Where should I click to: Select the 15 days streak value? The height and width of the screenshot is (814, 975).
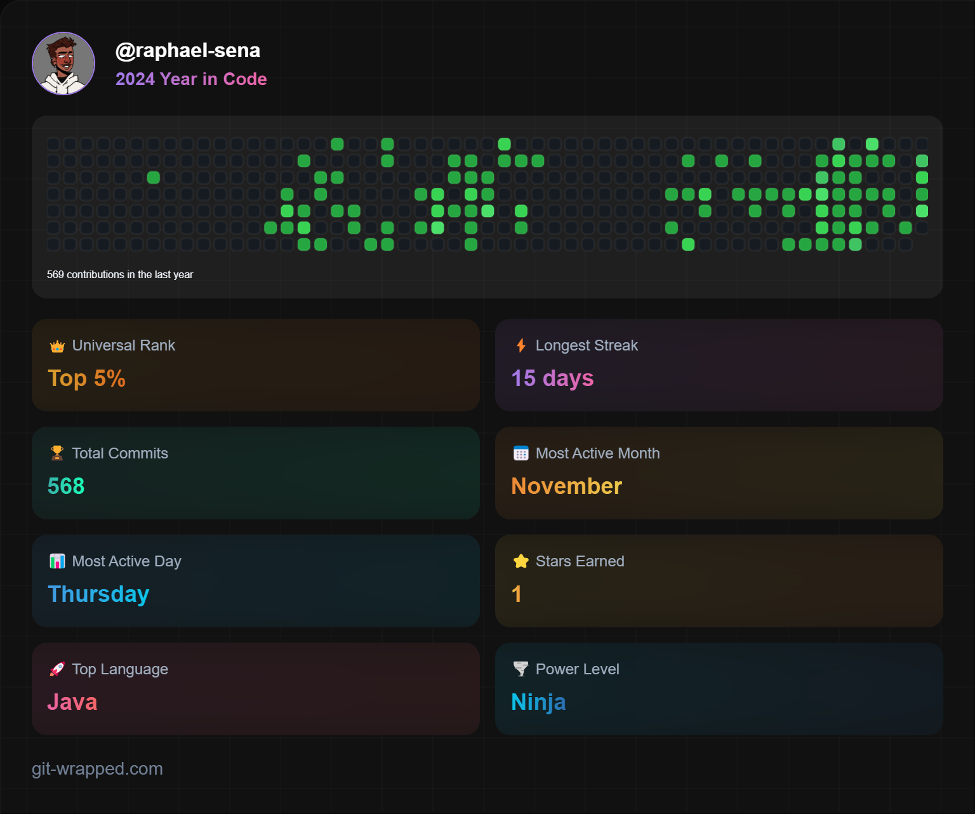click(x=552, y=378)
